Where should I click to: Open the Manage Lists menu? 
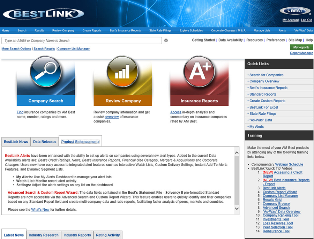[x=262, y=30]
